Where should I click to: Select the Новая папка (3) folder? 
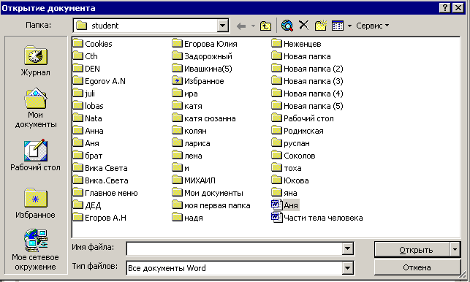click(307, 81)
